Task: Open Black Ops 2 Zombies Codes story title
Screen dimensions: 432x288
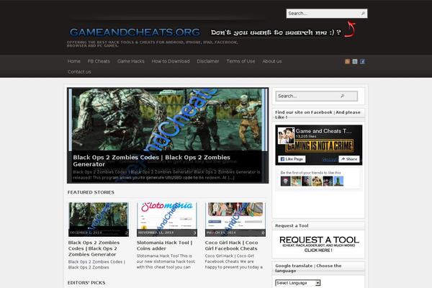Action: pyautogui.click(x=94, y=248)
